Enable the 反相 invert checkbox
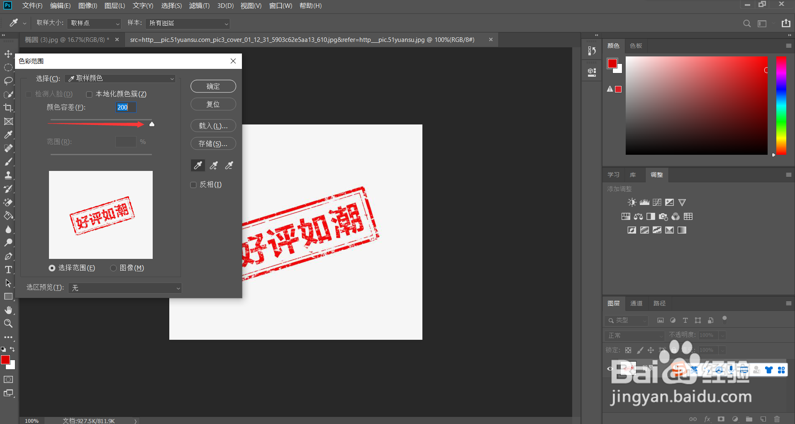The width and height of the screenshot is (795, 424). (x=193, y=185)
